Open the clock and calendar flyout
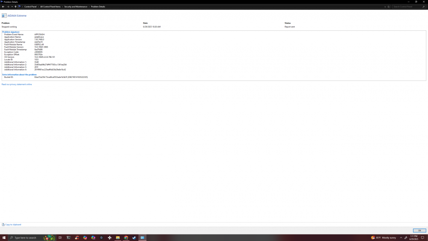The width and height of the screenshot is (428, 241). click(x=413, y=238)
